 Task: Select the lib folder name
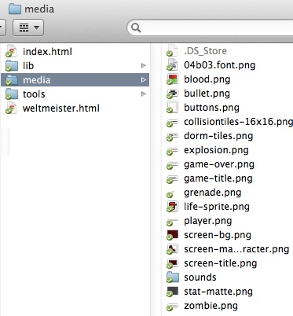[x=28, y=66]
